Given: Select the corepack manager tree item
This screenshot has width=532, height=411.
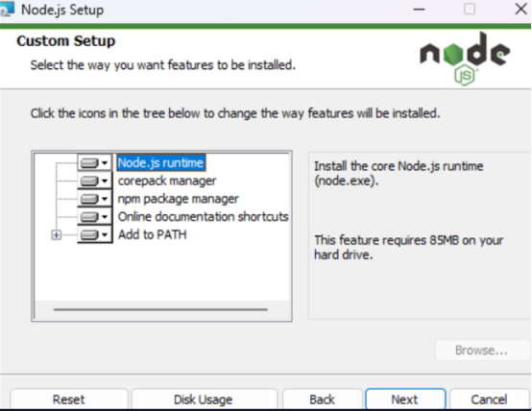Looking at the screenshot, I should click(x=166, y=181).
